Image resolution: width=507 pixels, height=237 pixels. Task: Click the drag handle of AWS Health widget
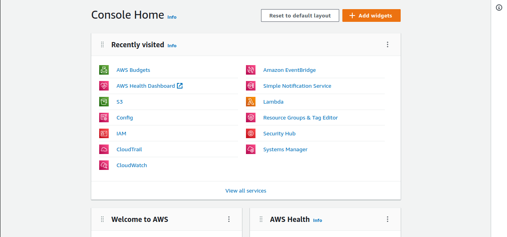coord(261,219)
